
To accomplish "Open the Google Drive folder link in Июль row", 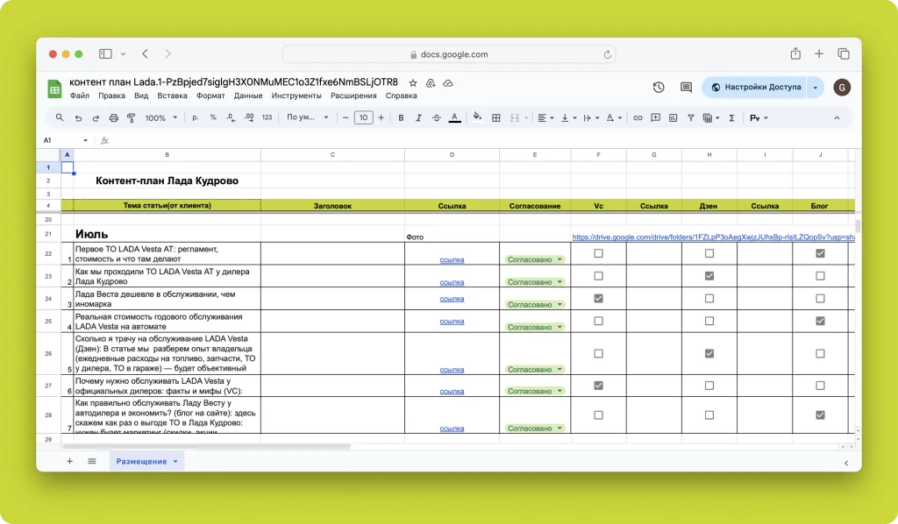I will pyautogui.click(x=713, y=237).
